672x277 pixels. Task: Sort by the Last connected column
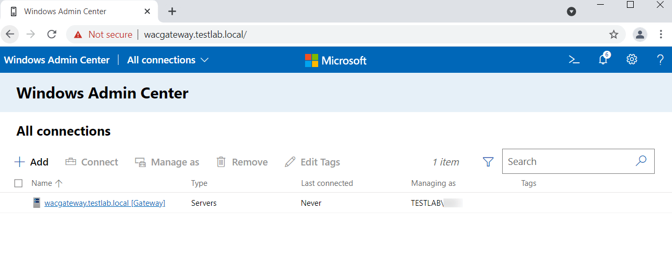point(327,183)
